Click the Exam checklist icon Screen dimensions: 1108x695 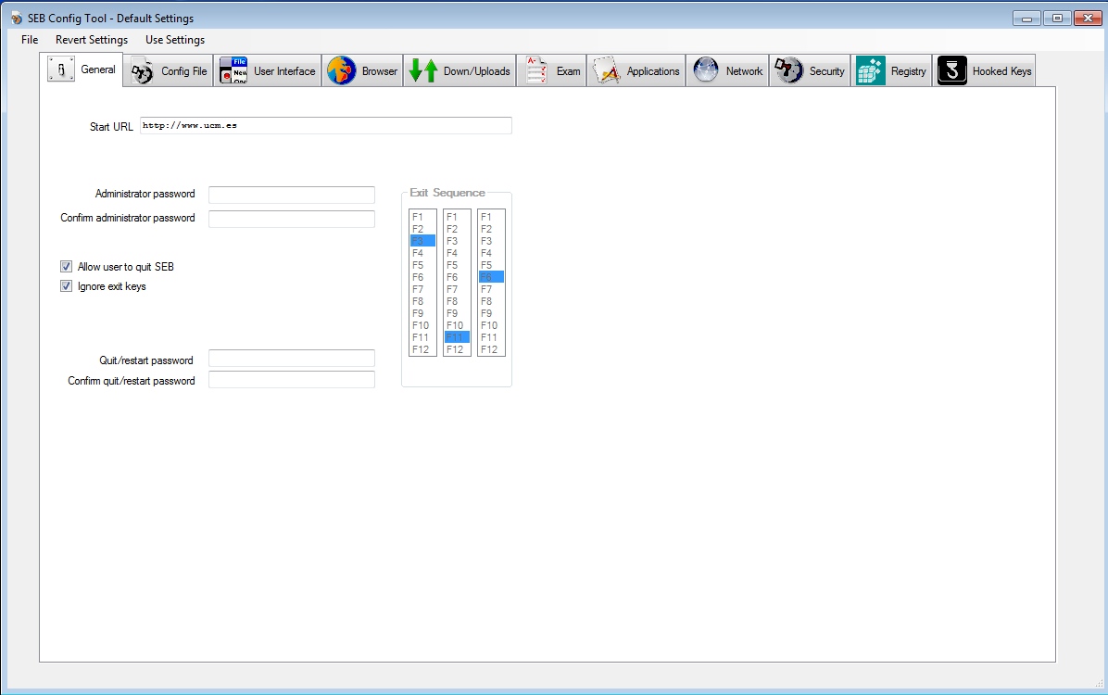(536, 71)
